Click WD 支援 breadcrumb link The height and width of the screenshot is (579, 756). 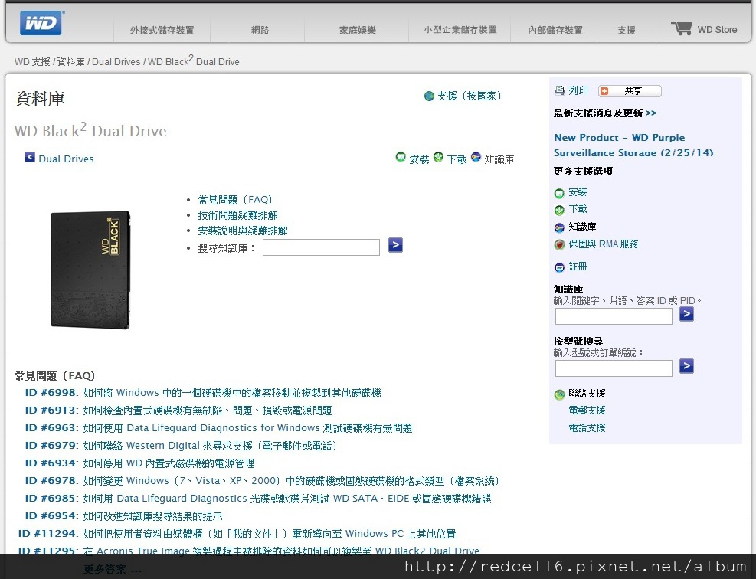point(32,62)
